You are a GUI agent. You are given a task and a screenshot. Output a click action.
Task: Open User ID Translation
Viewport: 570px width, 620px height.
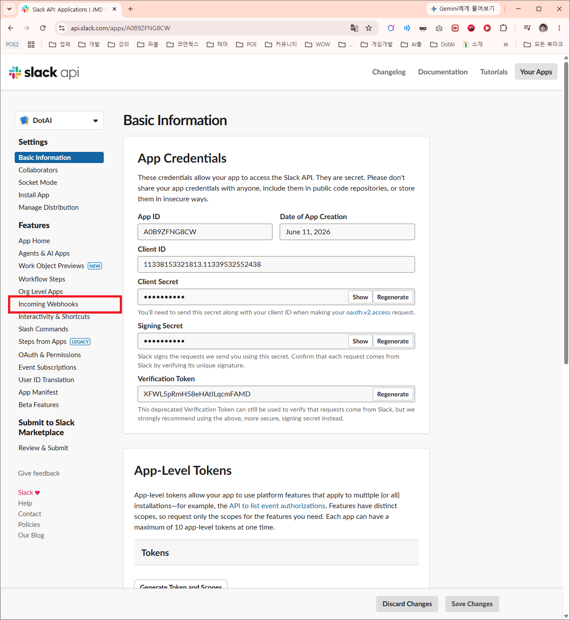pyautogui.click(x=46, y=380)
